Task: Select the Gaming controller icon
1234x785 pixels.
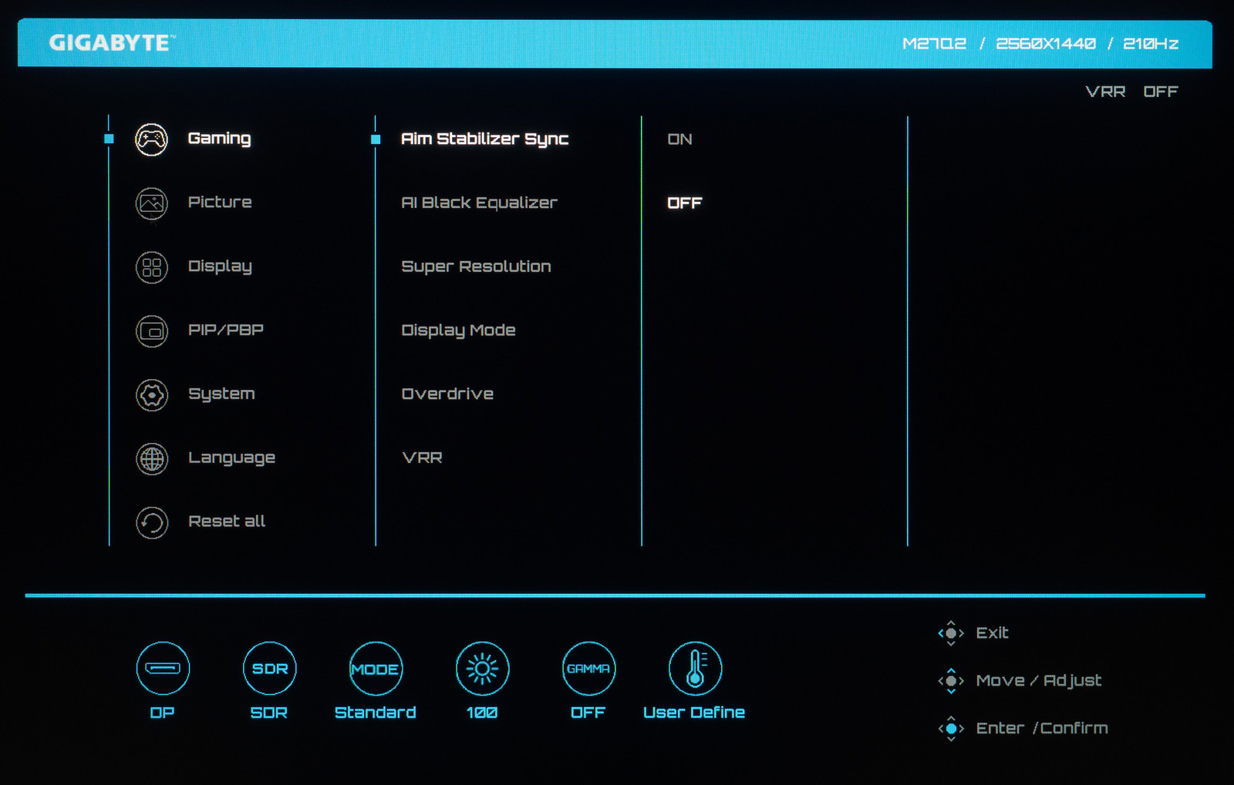Action: [x=152, y=139]
